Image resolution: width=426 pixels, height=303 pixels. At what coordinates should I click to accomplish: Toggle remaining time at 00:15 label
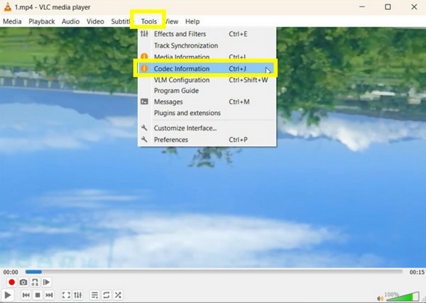417,272
